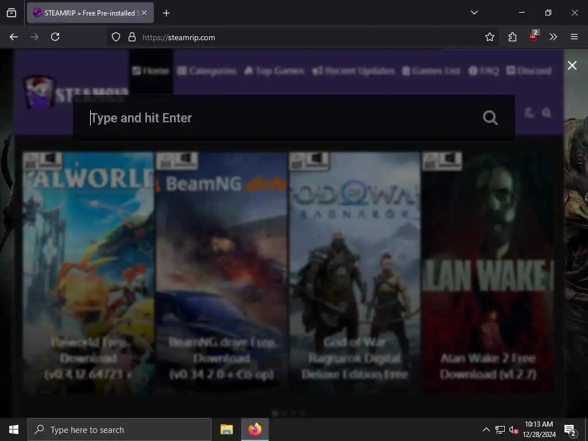
Task: Open the Categories menu item
Action: tap(207, 71)
